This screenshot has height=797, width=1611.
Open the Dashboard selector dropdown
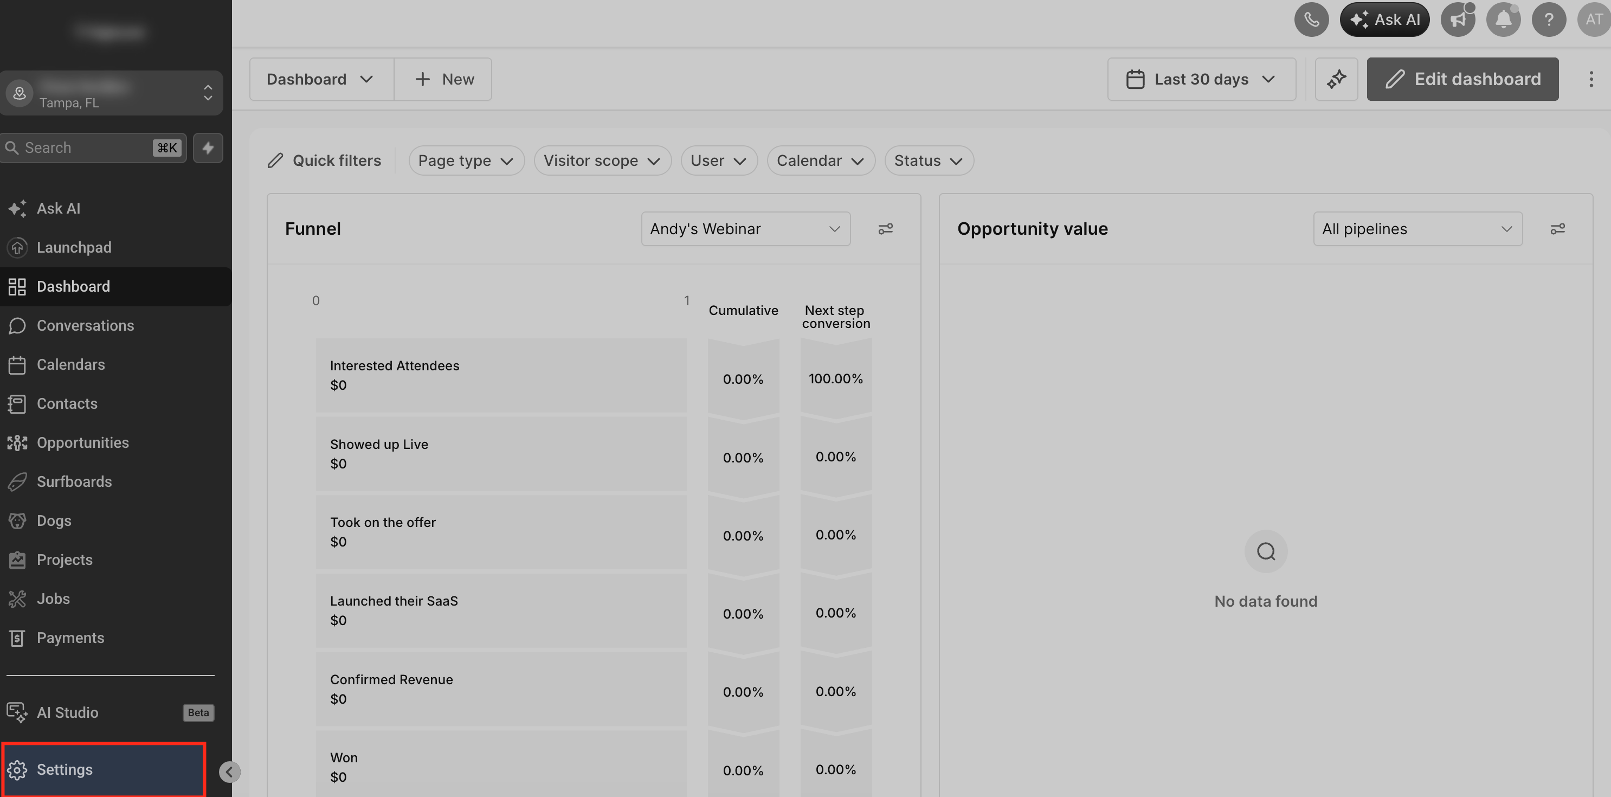pyautogui.click(x=321, y=79)
